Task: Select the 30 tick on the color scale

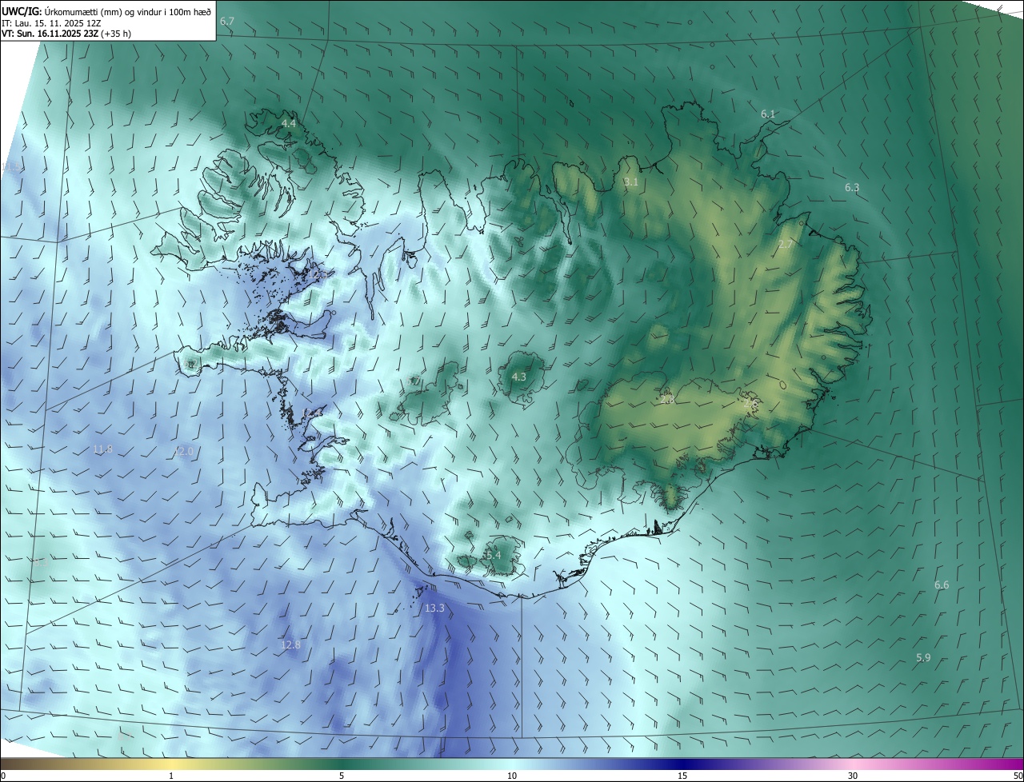Action: pyautogui.click(x=853, y=776)
